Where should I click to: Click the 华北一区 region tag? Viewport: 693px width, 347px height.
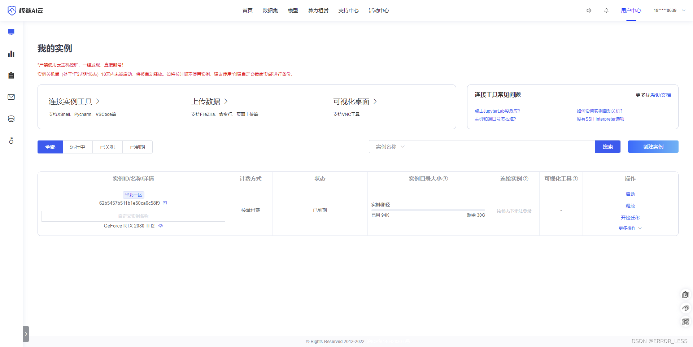coord(134,195)
